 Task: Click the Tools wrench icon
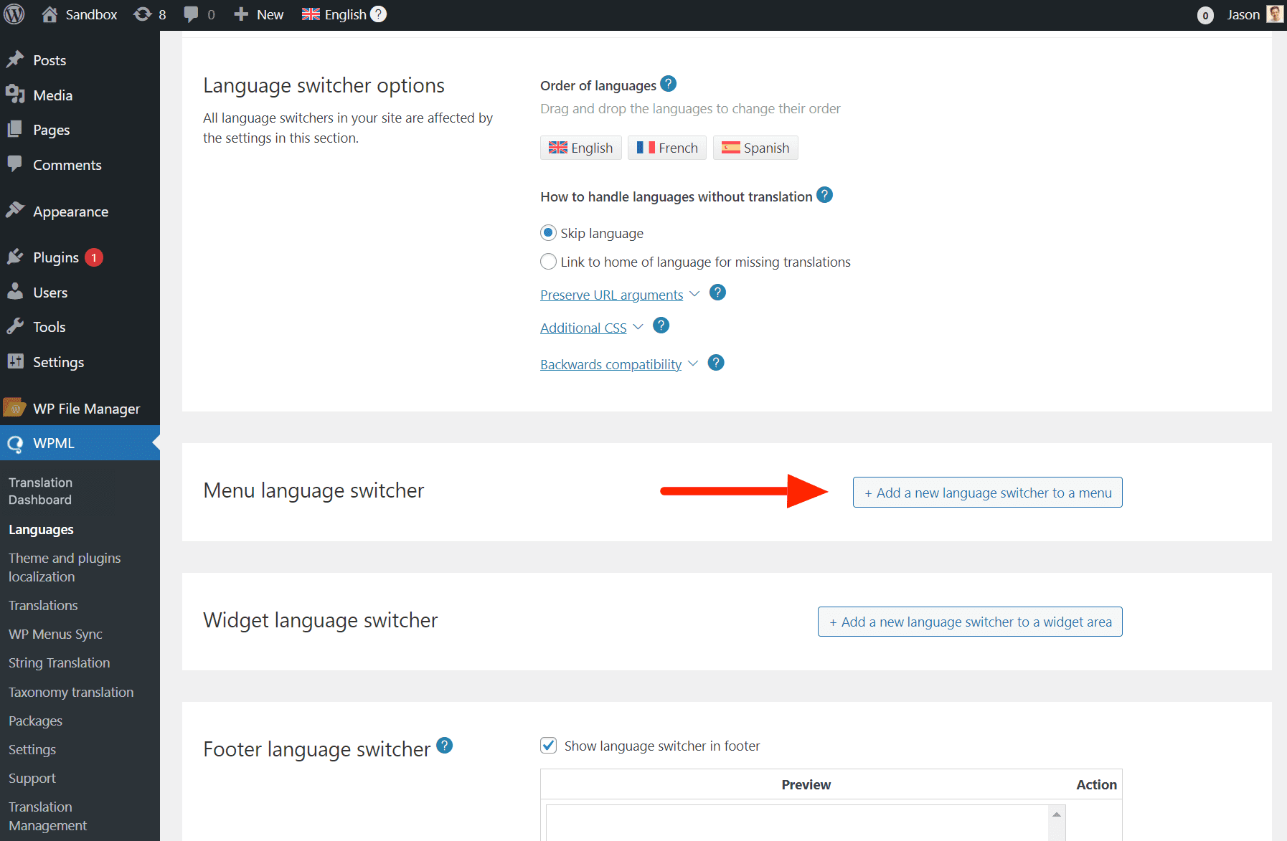coord(15,326)
